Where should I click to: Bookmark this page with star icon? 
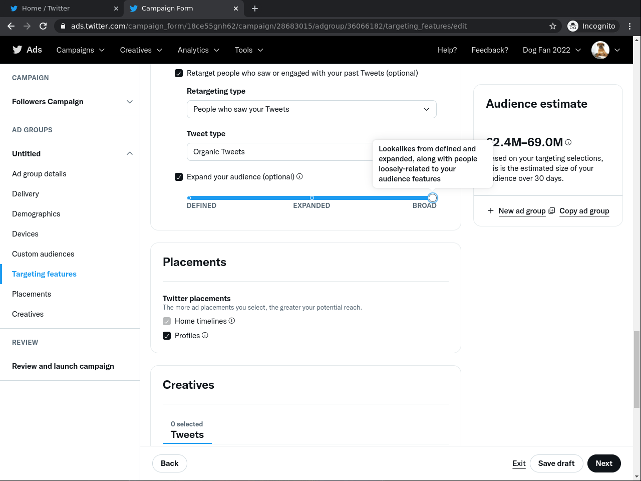point(553,26)
